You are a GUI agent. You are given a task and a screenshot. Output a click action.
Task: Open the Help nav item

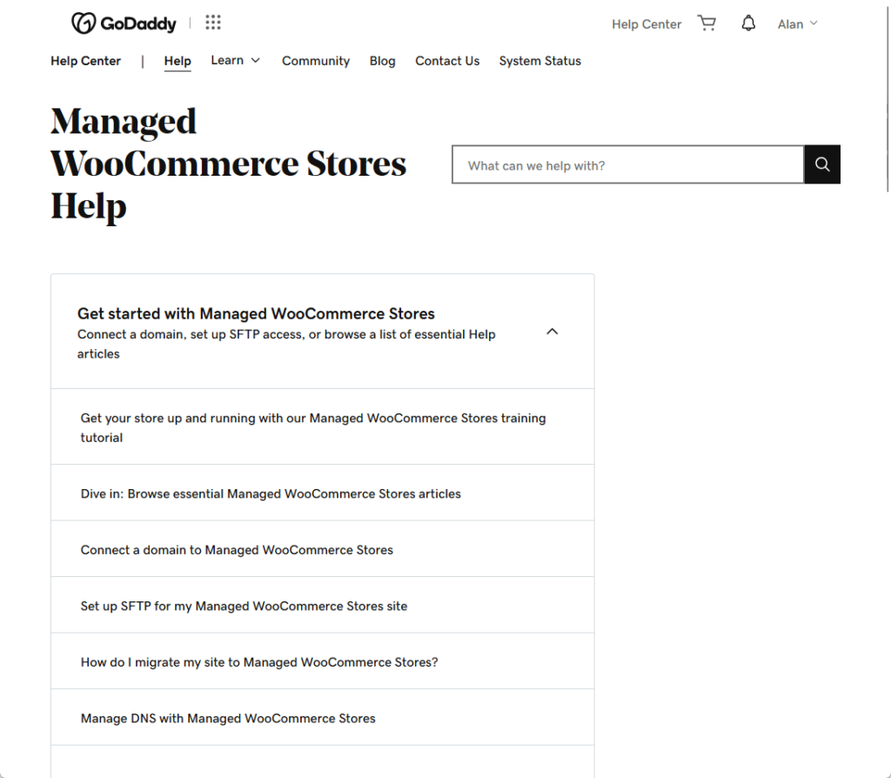178,61
